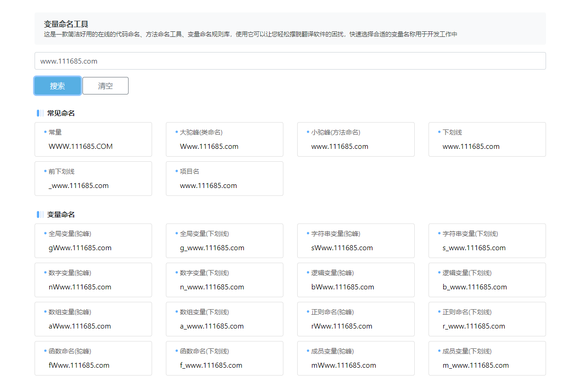
Task: Select the 前下划线 result card
Action: 93,178
